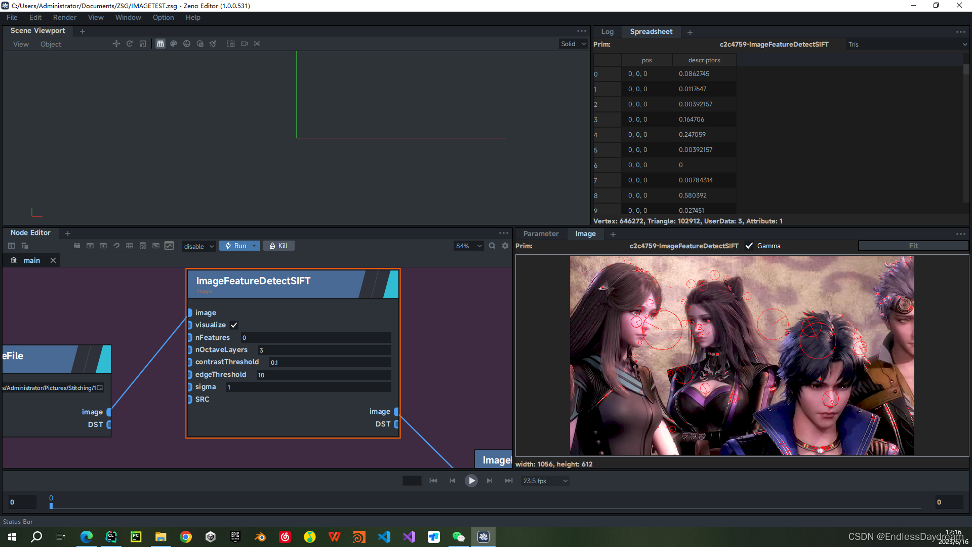Click the palette shading icon in viewport toolbar

point(174,44)
